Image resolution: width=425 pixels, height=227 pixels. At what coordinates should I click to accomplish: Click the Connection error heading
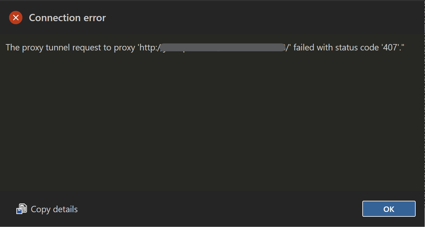point(67,18)
